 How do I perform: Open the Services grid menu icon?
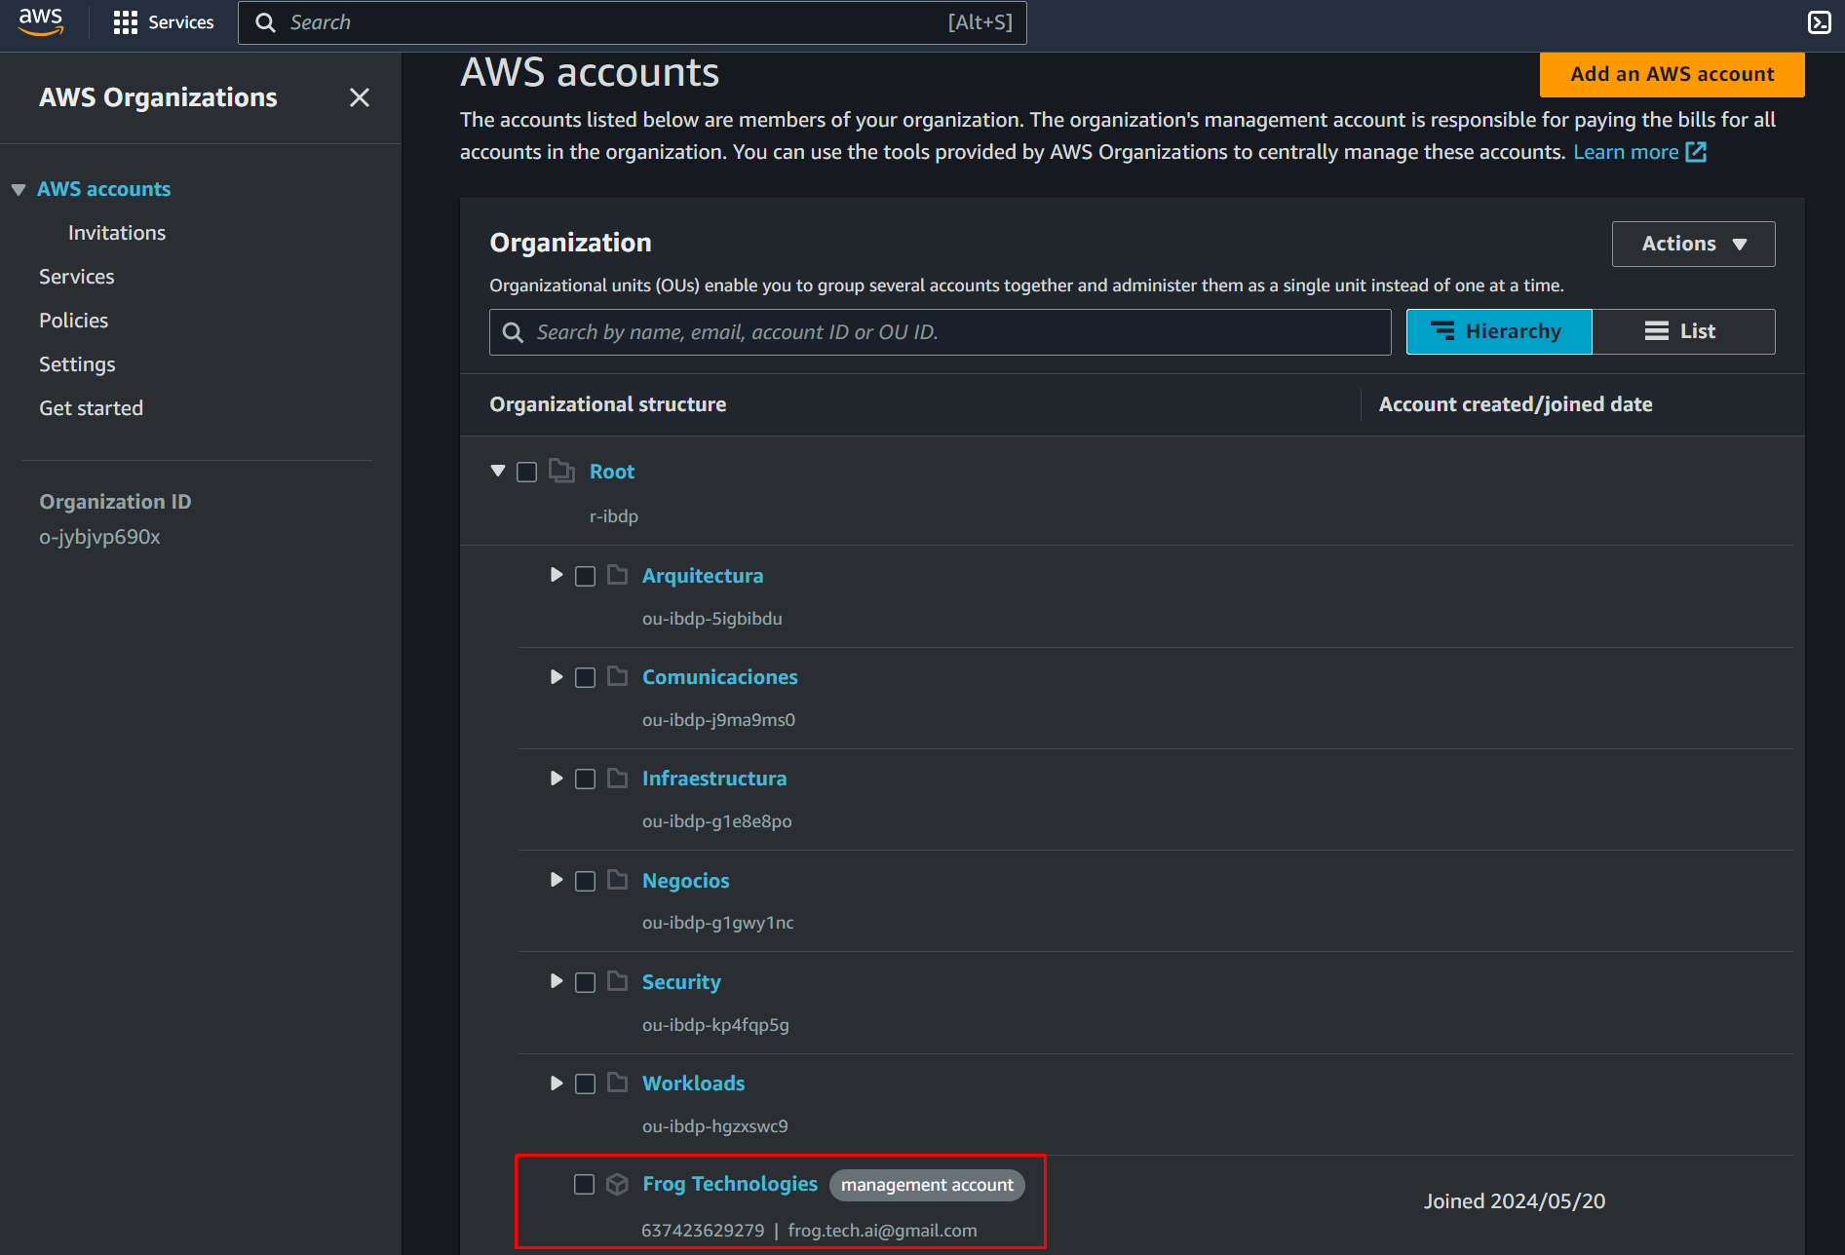(125, 22)
